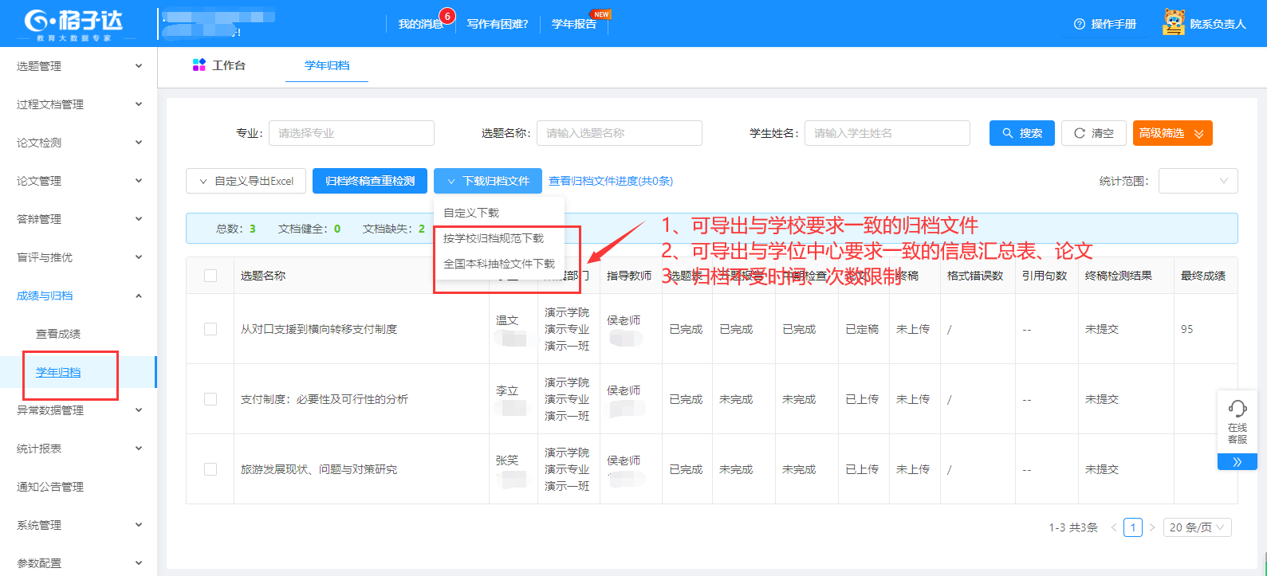Image resolution: width=1267 pixels, height=576 pixels.
Task: Open the 统计范围 dropdown
Action: click(1198, 181)
